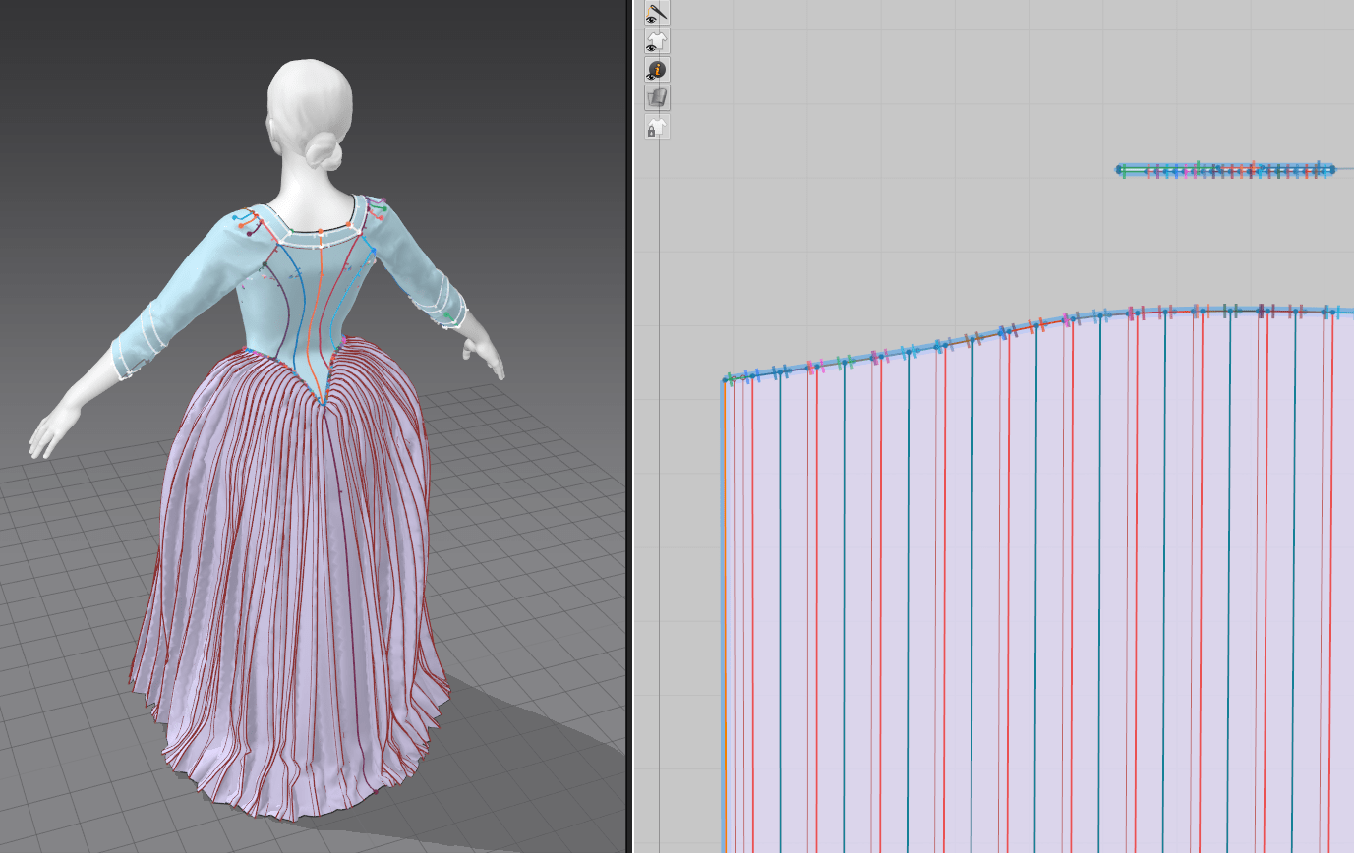Click right endpoint of the waistband strip
The height and width of the screenshot is (853, 1354).
[1332, 170]
